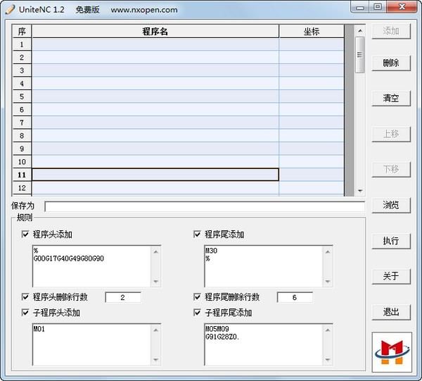
Task: Click the red M logo icon
Action: point(391,351)
